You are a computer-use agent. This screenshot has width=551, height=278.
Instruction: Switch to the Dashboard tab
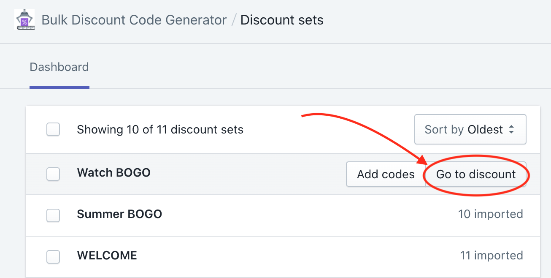[x=59, y=67]
